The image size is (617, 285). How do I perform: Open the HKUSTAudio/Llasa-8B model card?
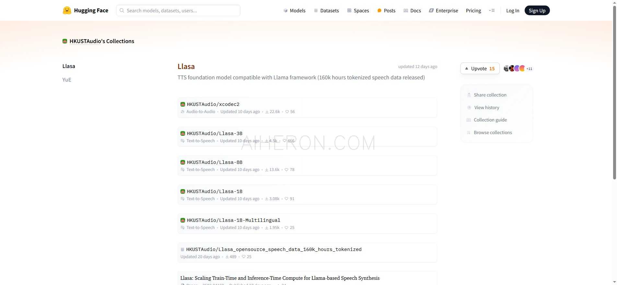[307, 165]
